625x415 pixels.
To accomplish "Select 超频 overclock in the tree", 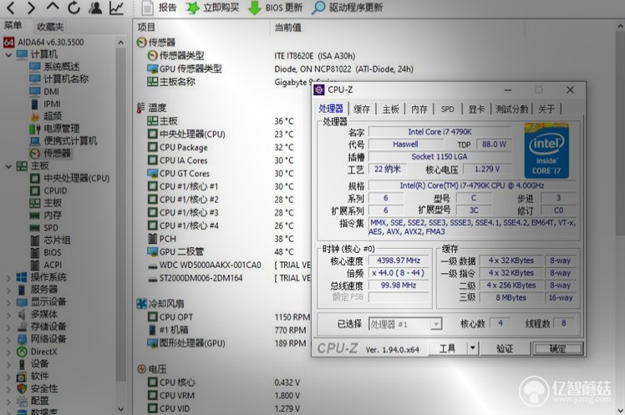I will click(46, 116).
